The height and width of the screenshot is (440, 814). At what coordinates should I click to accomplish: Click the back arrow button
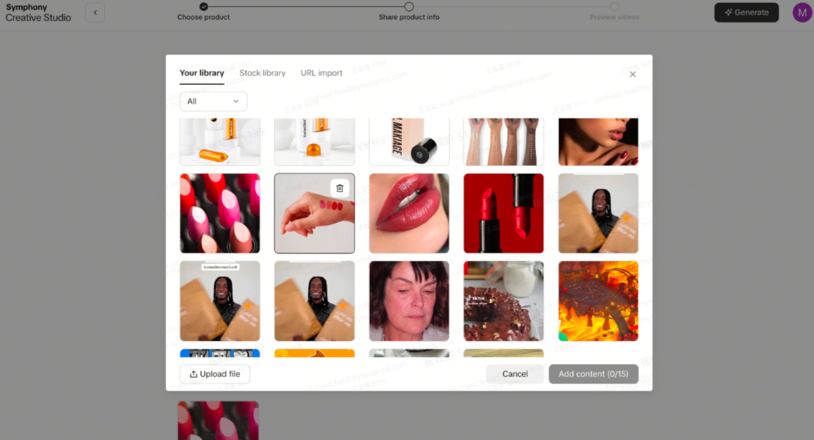click(95, 12)
